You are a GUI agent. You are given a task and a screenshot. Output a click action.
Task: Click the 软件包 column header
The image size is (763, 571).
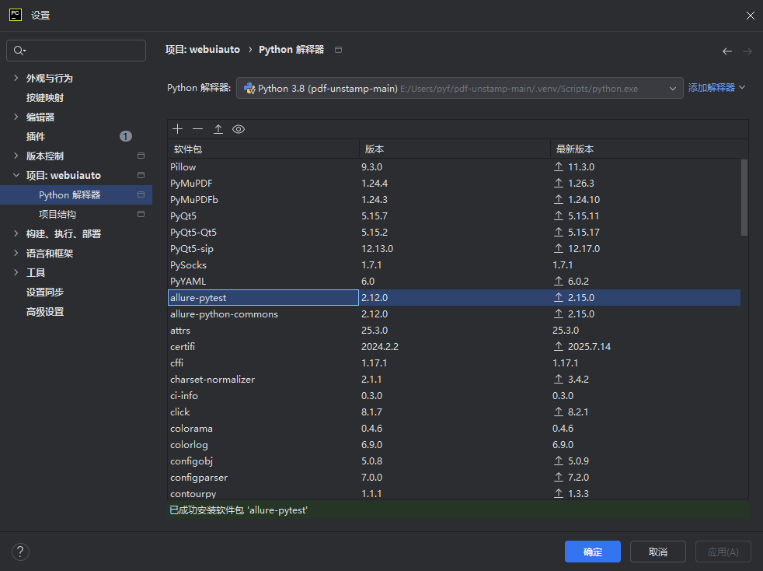pos(263,149)
